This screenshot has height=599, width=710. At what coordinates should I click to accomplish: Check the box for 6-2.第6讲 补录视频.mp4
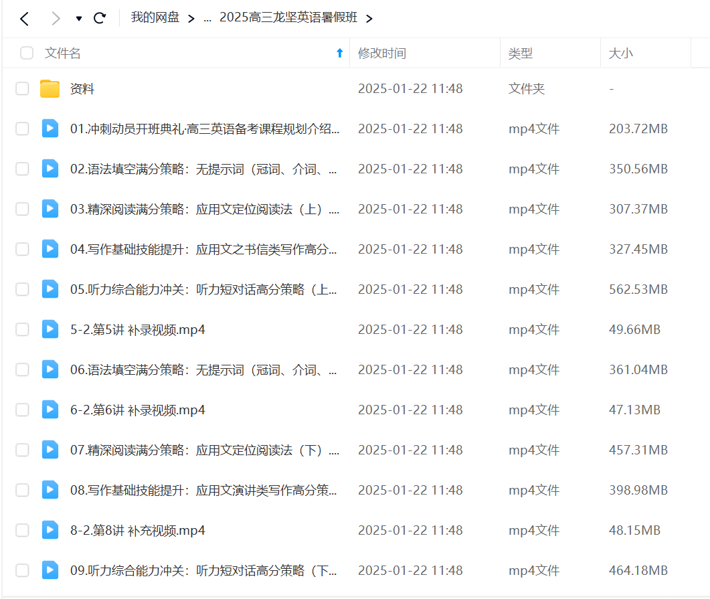[22, 410]
